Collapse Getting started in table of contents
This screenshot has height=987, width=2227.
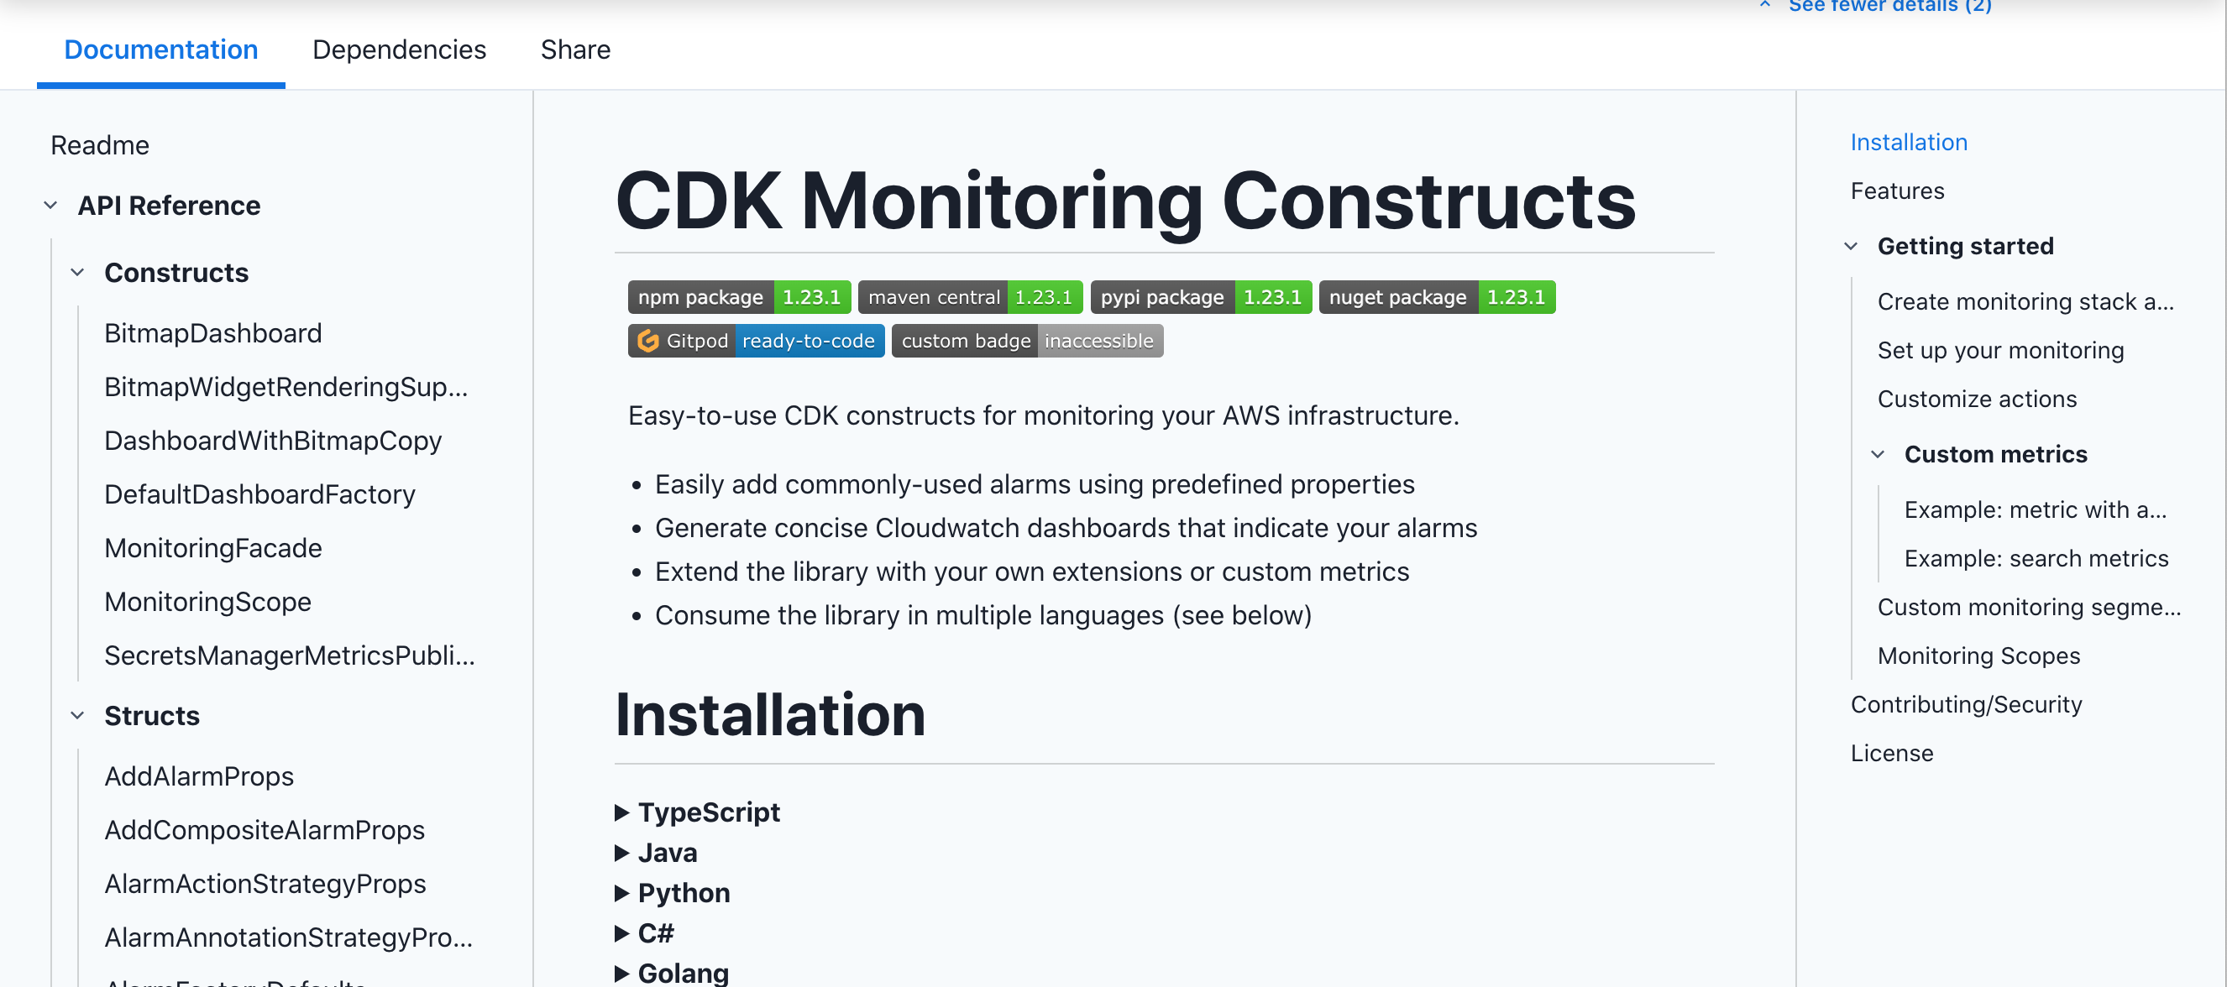1851,246
